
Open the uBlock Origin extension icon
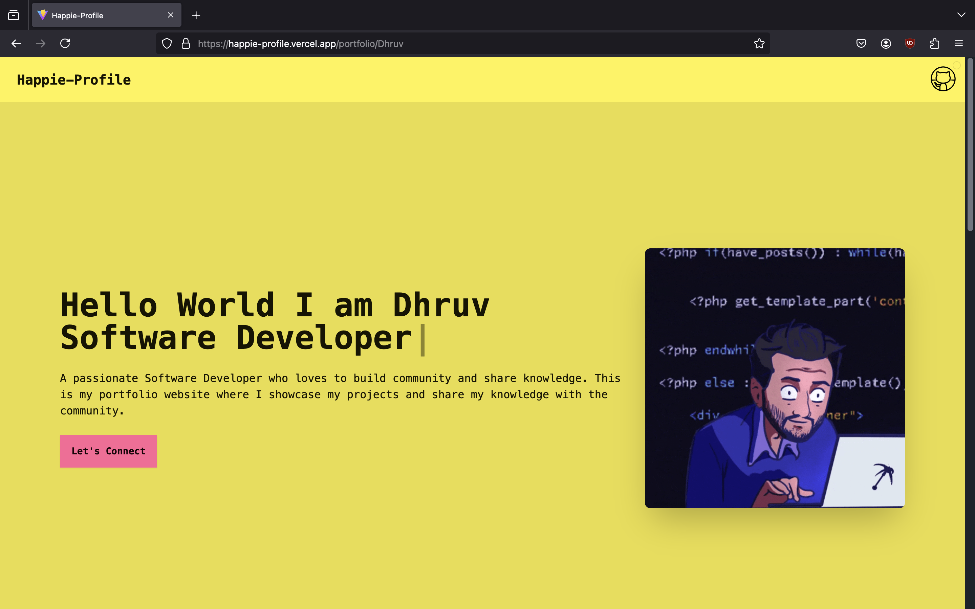910,44
